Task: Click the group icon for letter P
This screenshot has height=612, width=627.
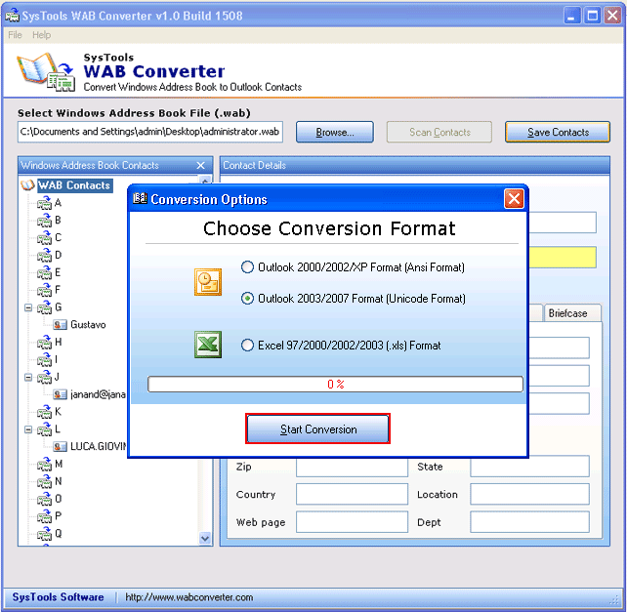Action: click(44, 516)
